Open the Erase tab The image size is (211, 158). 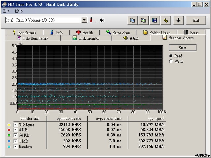click(191, 32)
